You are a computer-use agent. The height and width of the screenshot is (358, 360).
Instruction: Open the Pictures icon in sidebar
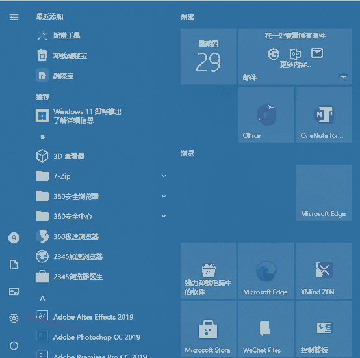(14, 292)
